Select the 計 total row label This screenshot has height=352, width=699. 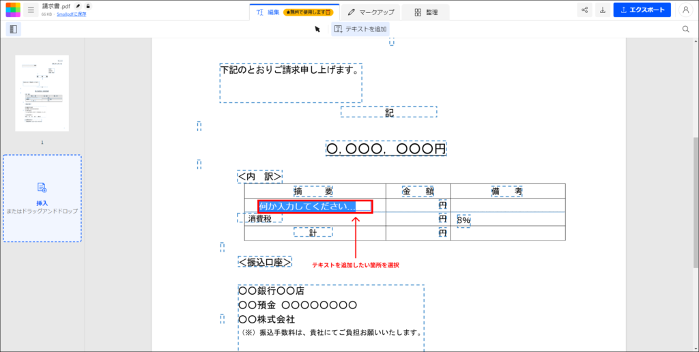[313, 232]
